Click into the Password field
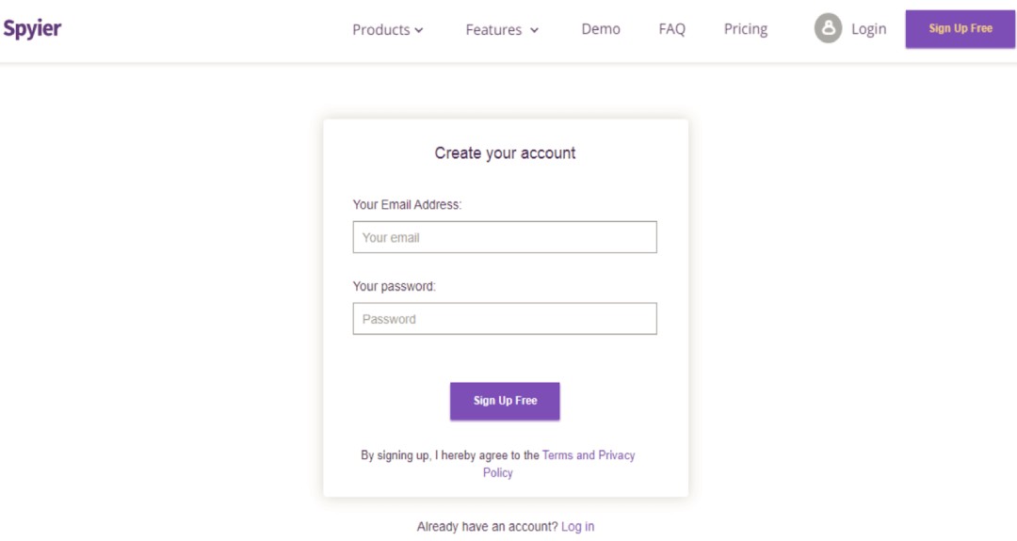The height and width of the screenshot is (541, 1017). pyautogui.click(x=505, y=319)
